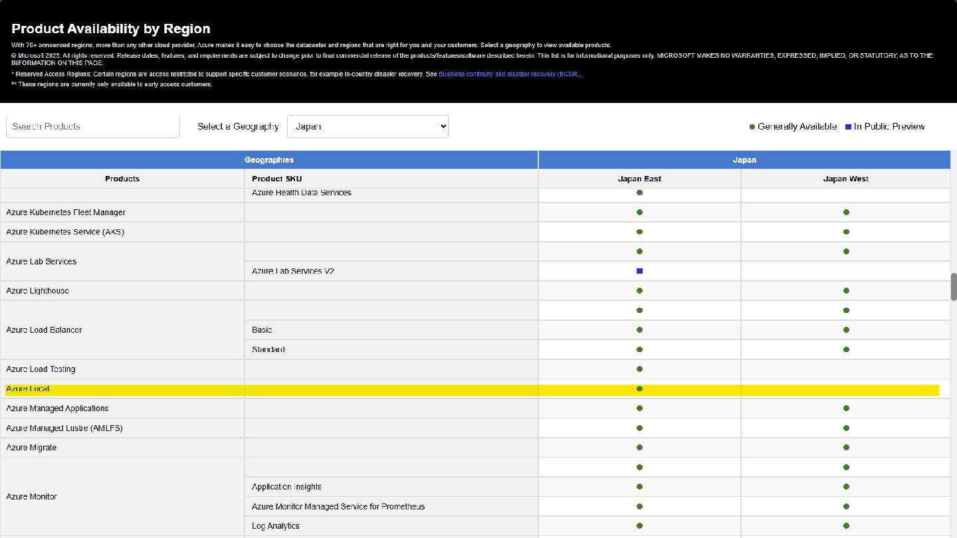This screenshot has height=538, width=957.
Task: Click Japan West dot for Azure Lighthouse
Action: click(x=846, y=291)
